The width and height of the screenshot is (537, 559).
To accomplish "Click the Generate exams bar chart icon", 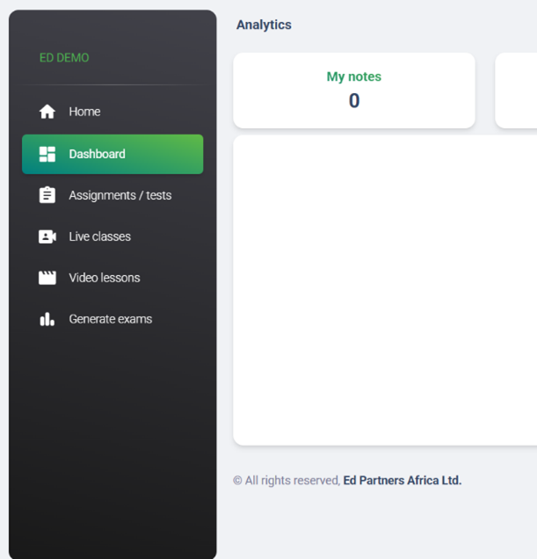I will (x=47, y=319).
